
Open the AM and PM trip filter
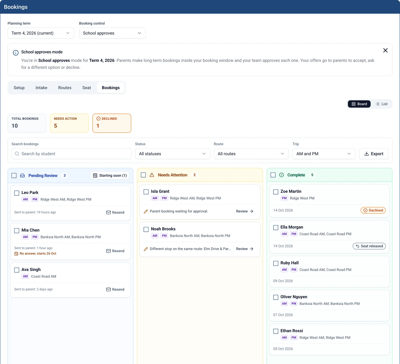click(x=324, y=154)
